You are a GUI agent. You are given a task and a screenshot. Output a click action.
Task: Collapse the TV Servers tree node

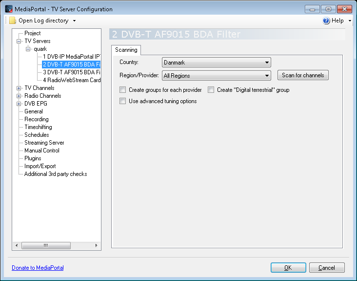click(19, 41)
